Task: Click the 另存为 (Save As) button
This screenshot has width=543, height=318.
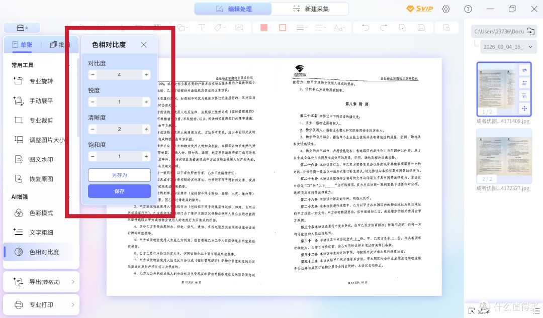Action: coord(120,175)
